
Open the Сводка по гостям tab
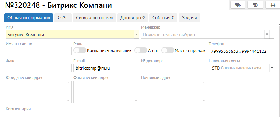pyautogui.click(x=94, y=18)
